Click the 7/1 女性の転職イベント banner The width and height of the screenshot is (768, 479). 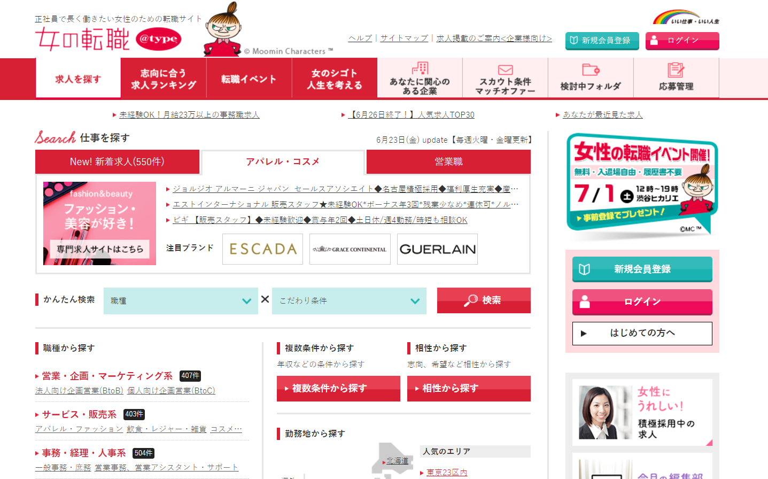click(641, 182)
